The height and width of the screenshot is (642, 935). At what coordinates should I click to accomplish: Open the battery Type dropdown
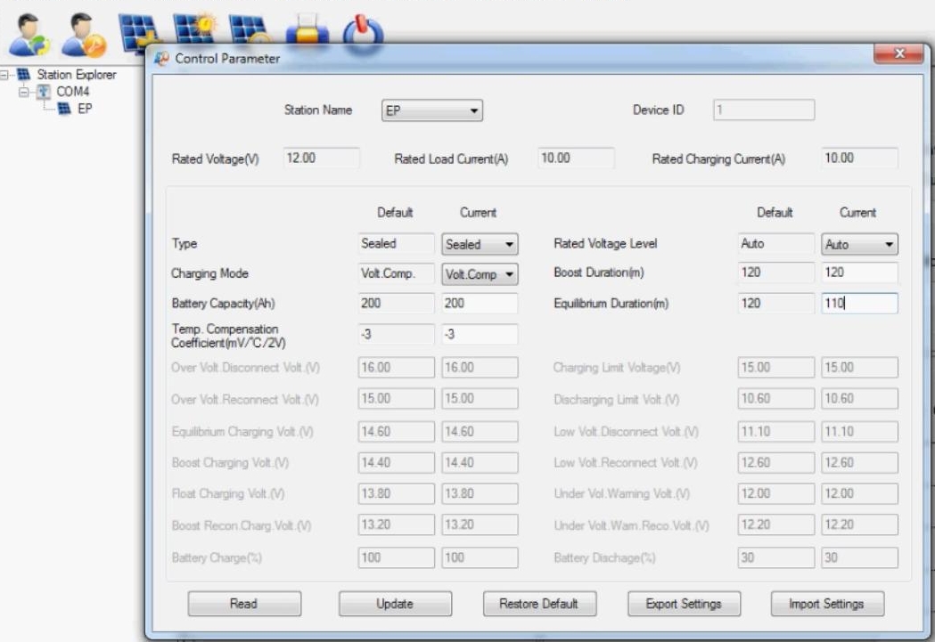tap(480, 244)
